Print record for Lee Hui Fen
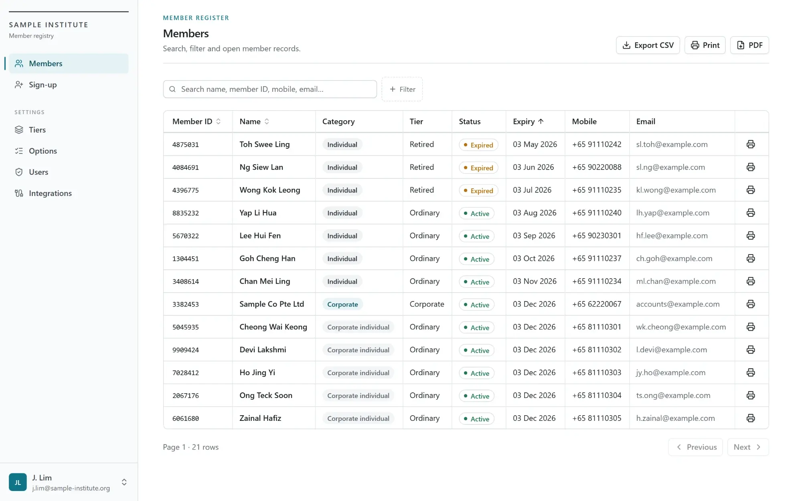Screen dimensions: 802x501 click(x=751, y=236)
